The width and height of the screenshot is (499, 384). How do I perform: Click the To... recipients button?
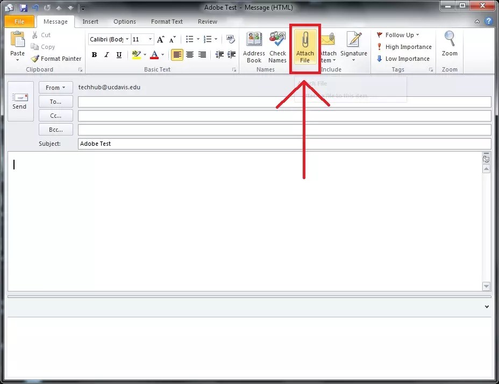tap(55, 102)
